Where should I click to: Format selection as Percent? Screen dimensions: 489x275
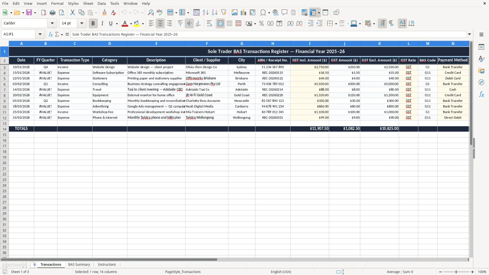[x=261, y=24]
